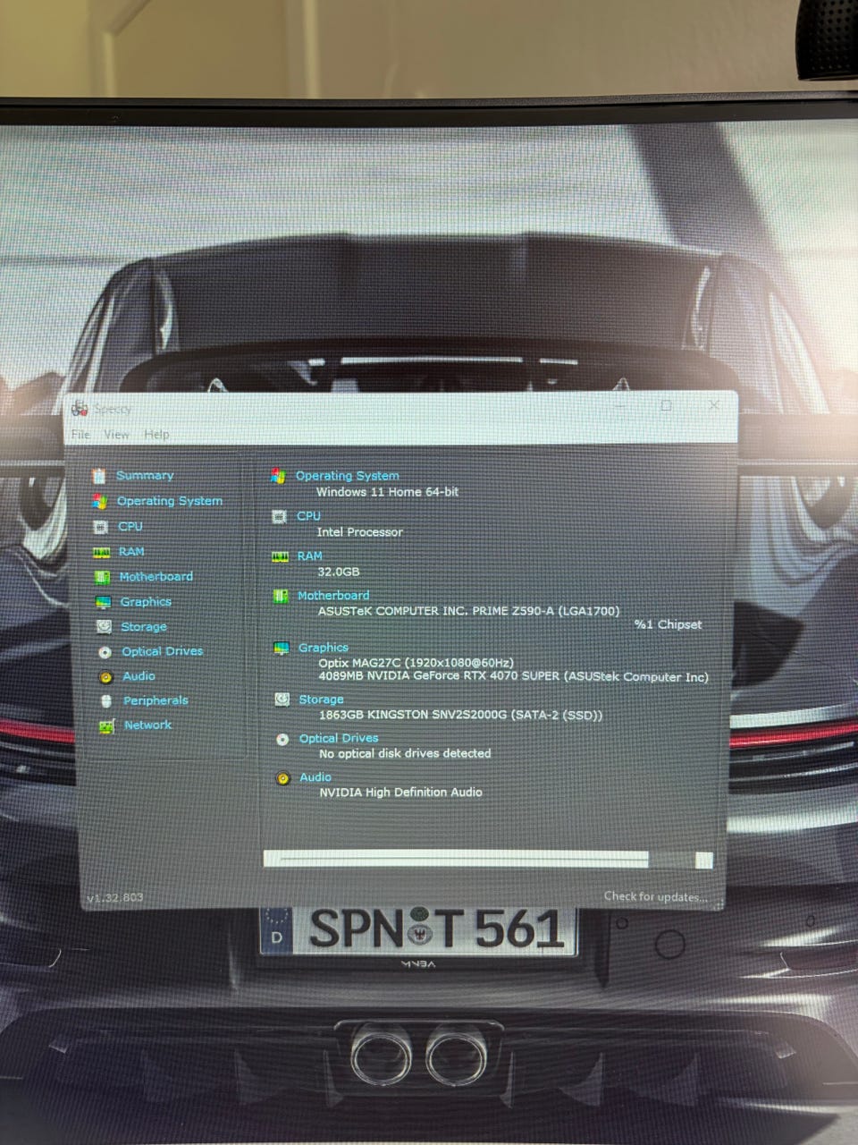The image size is (858, 1145).
Task: Click the Storage heading link in summary pane
Action: pyautogui.click(x=322, y=699)
